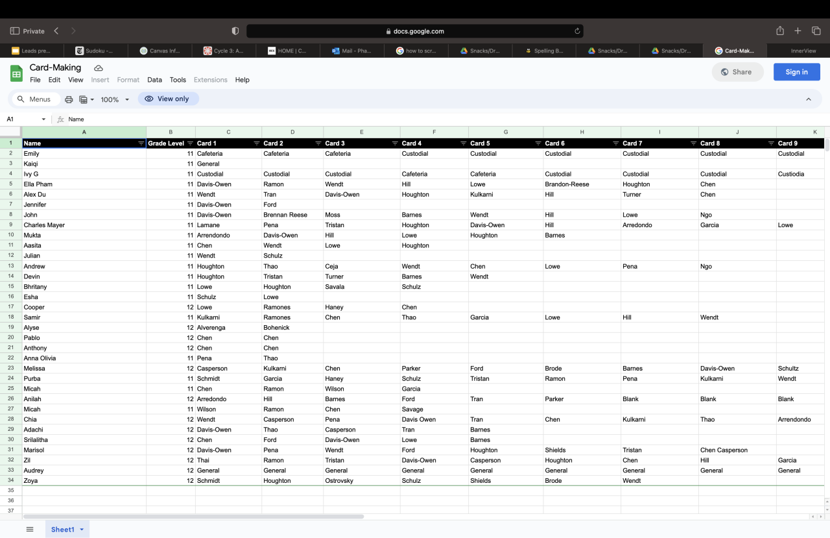Open the Card 8 column filter icon
Screen dimensions: 830x538
click(771, 143)
